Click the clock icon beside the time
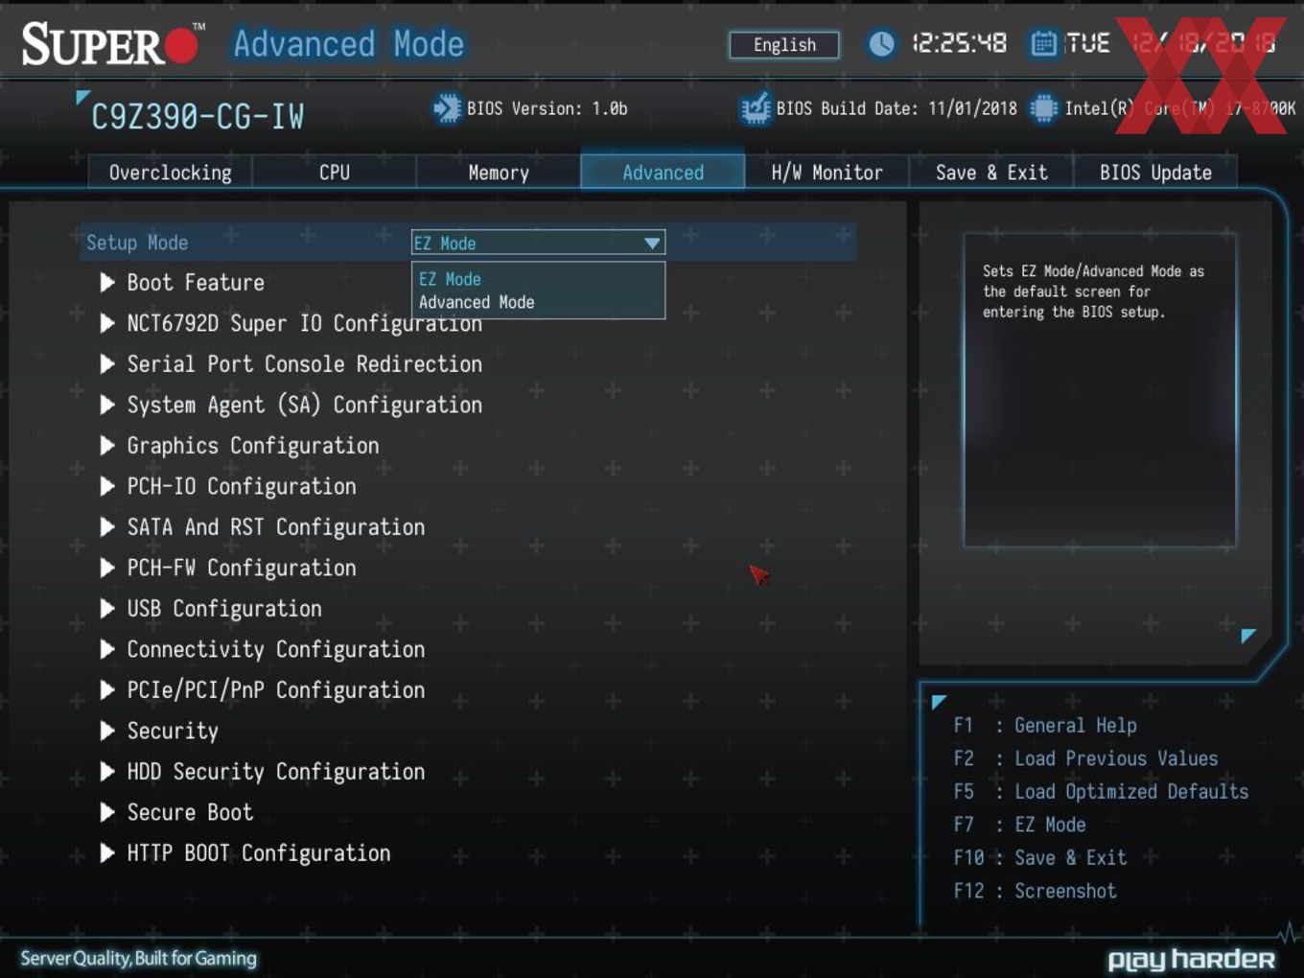This screenshot has width=1304, height=978. [881, 43]
